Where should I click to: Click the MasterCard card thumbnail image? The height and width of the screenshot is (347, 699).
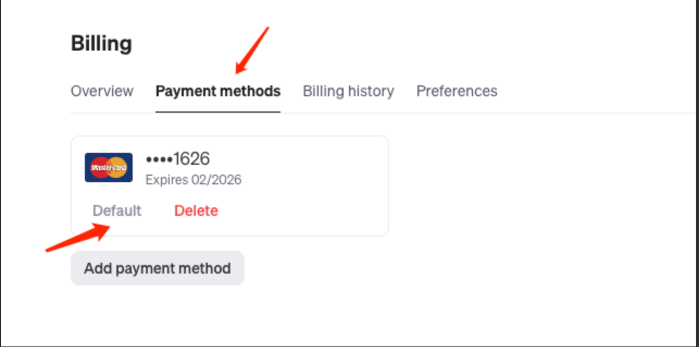click(108, 168)
